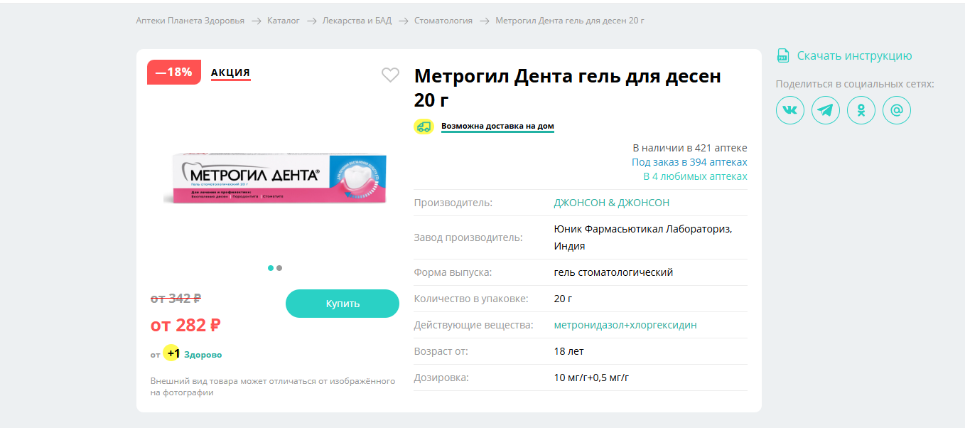965x428 pixels.
Task: Open Лекарства и БАД breadcrumb
Action: click(357, 21)
